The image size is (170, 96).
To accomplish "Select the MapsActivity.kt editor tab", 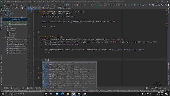I will pos(34,8).
